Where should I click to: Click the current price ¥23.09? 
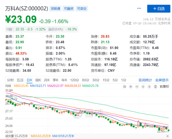(x=21, y=19)
